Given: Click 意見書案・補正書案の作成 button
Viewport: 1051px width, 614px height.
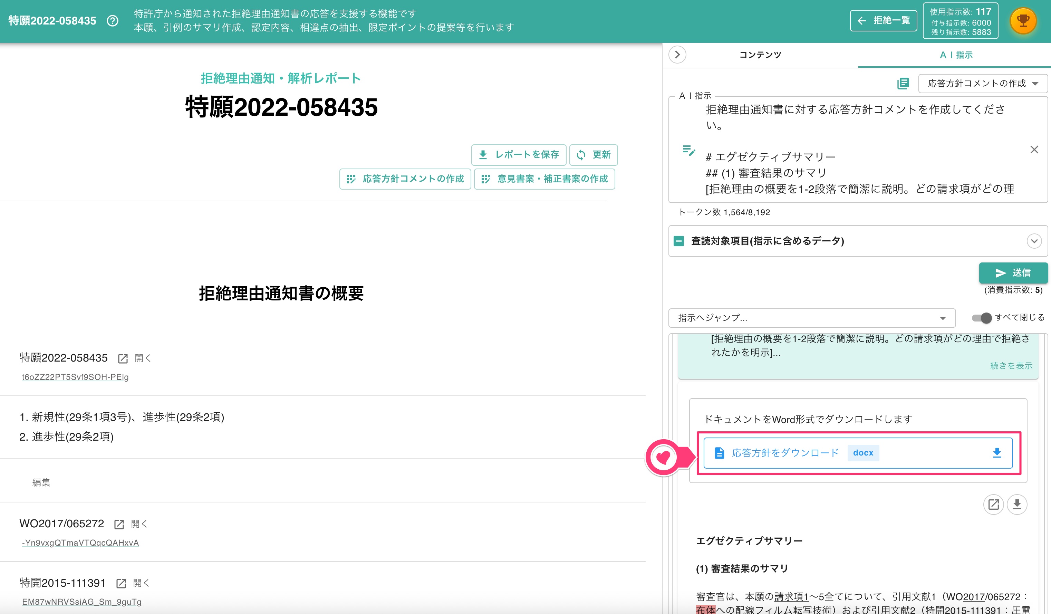Looking at the screenshot, I should point(544,179).
